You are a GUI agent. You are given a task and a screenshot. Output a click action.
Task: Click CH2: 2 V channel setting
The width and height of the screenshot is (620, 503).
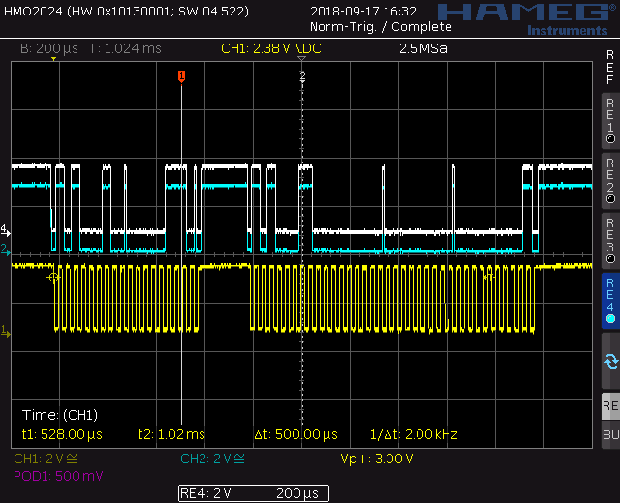click(x=212, y=459)
